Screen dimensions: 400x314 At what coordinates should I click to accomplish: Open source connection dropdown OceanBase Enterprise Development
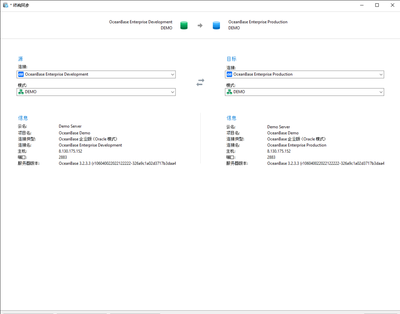point(96,74)
